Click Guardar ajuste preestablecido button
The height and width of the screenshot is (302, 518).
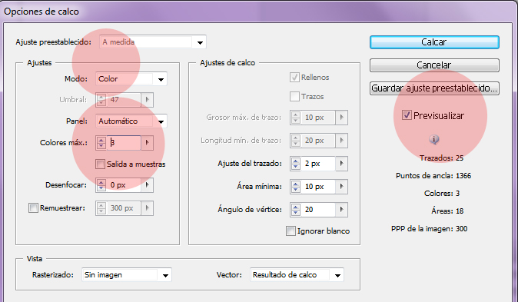point(434,88)
